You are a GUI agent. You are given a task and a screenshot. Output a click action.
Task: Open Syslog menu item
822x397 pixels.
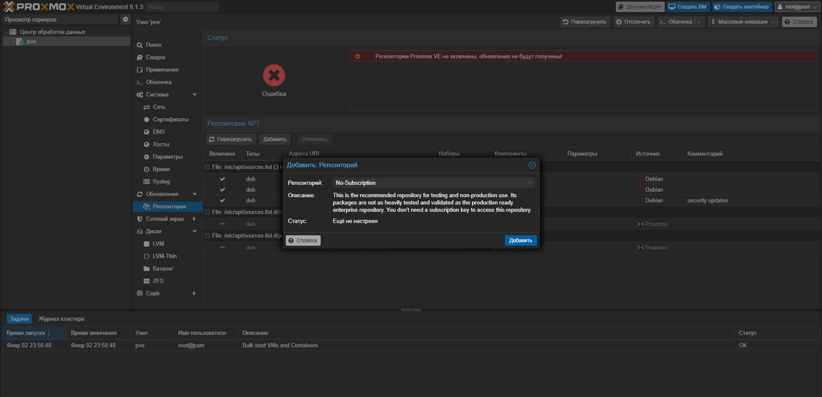[x=168, y=181]
